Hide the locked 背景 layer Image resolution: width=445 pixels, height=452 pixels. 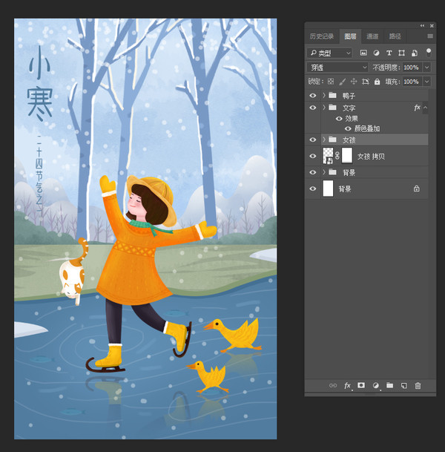pos(313,189)
